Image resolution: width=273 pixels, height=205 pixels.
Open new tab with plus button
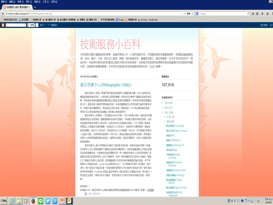point(35,7)
